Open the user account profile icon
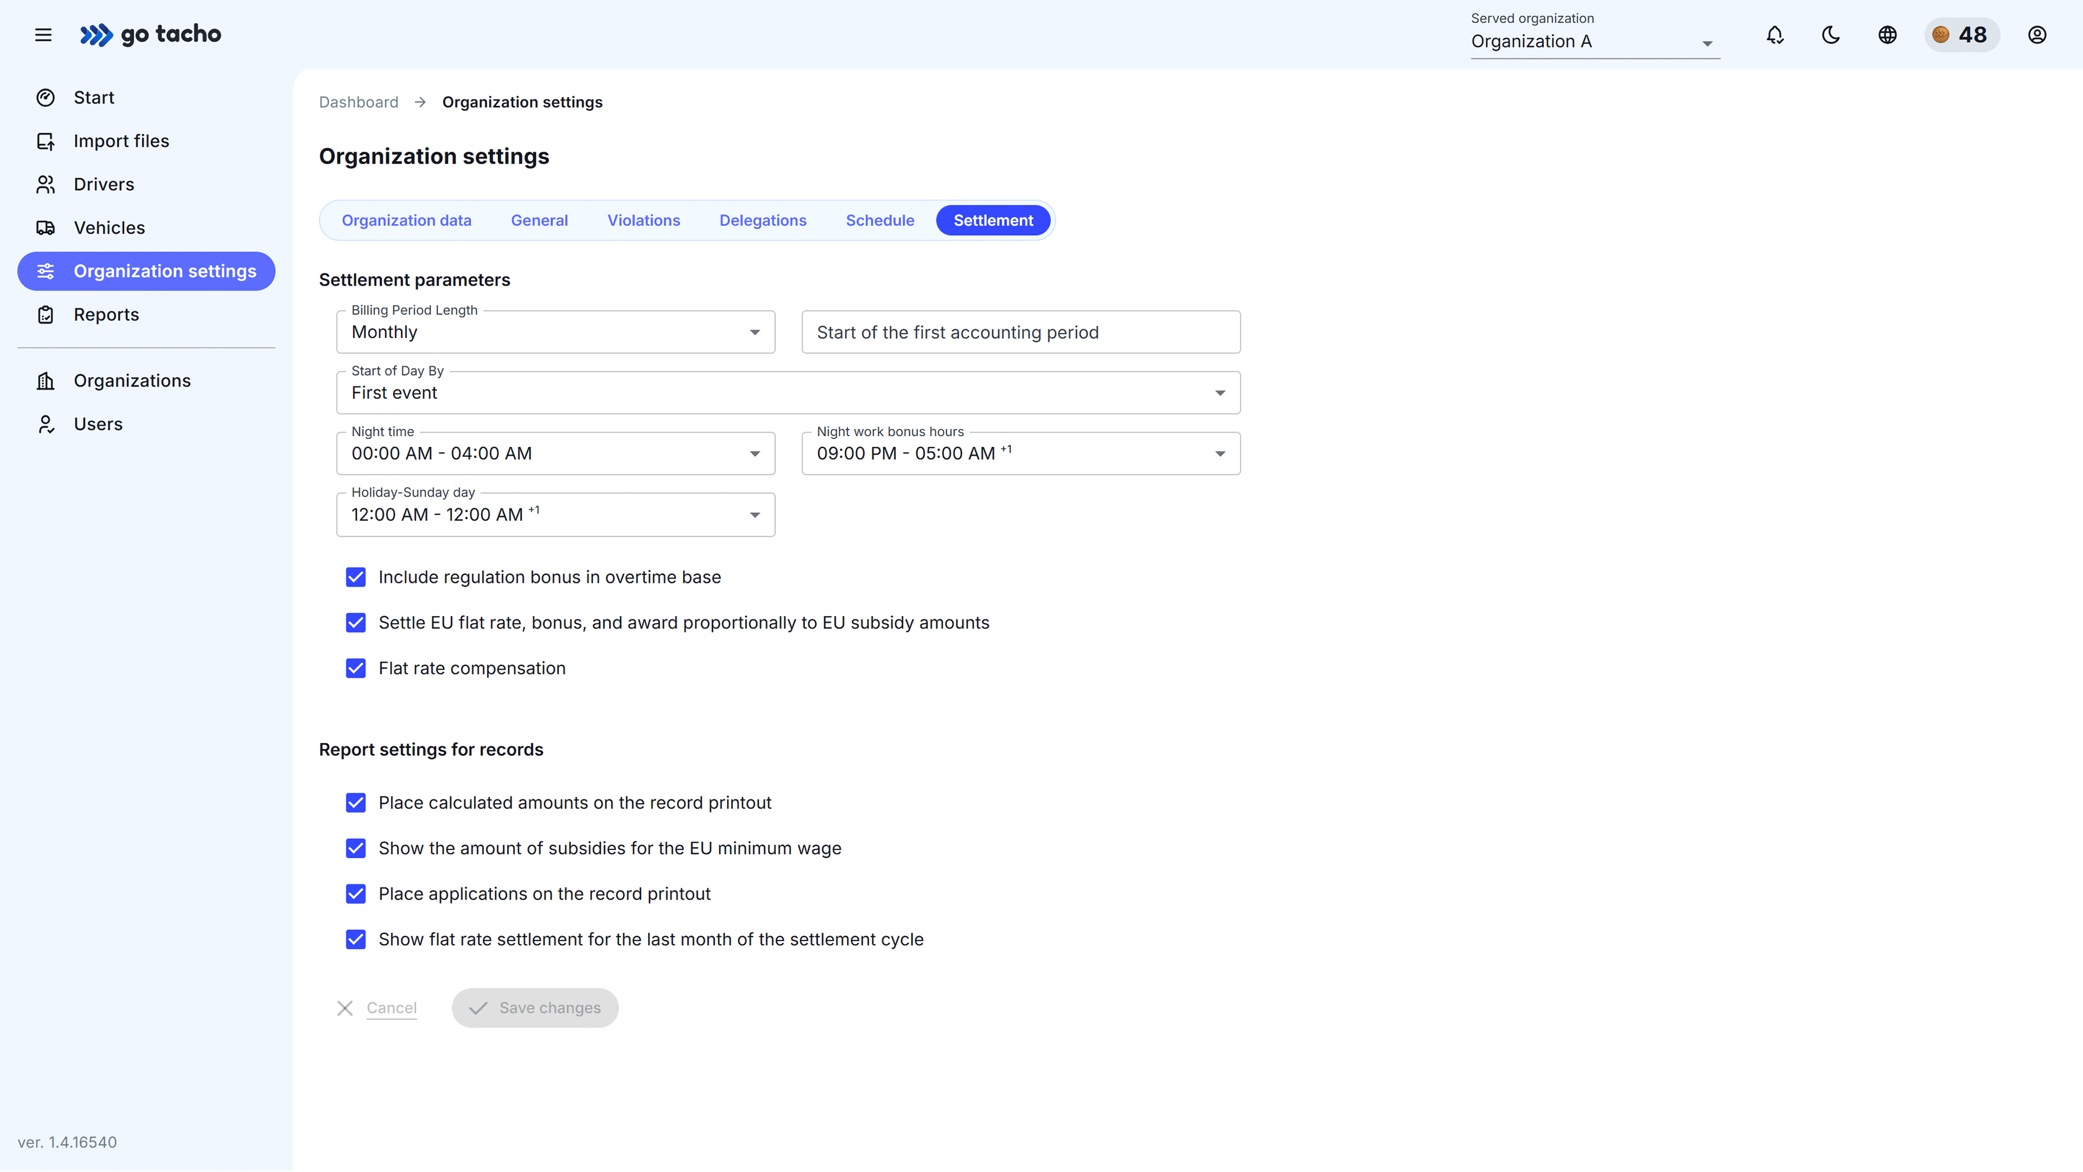 coord(2037,35)
